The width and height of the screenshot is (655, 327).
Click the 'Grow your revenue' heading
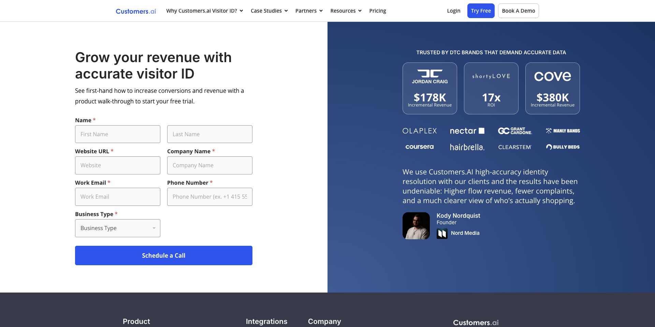[154, 66]
